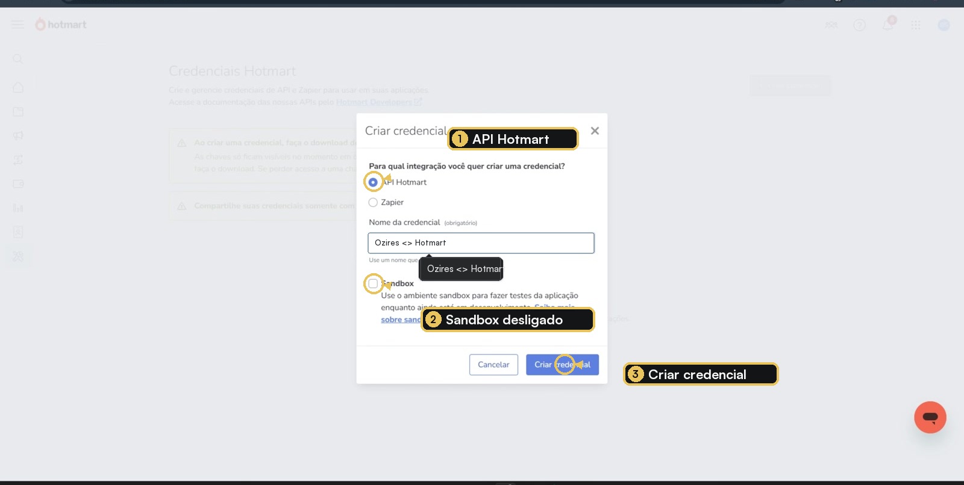Open the megaphone Marketing sidebar icon
Viewport: 964px width, 485px height.
pos(18,136)
